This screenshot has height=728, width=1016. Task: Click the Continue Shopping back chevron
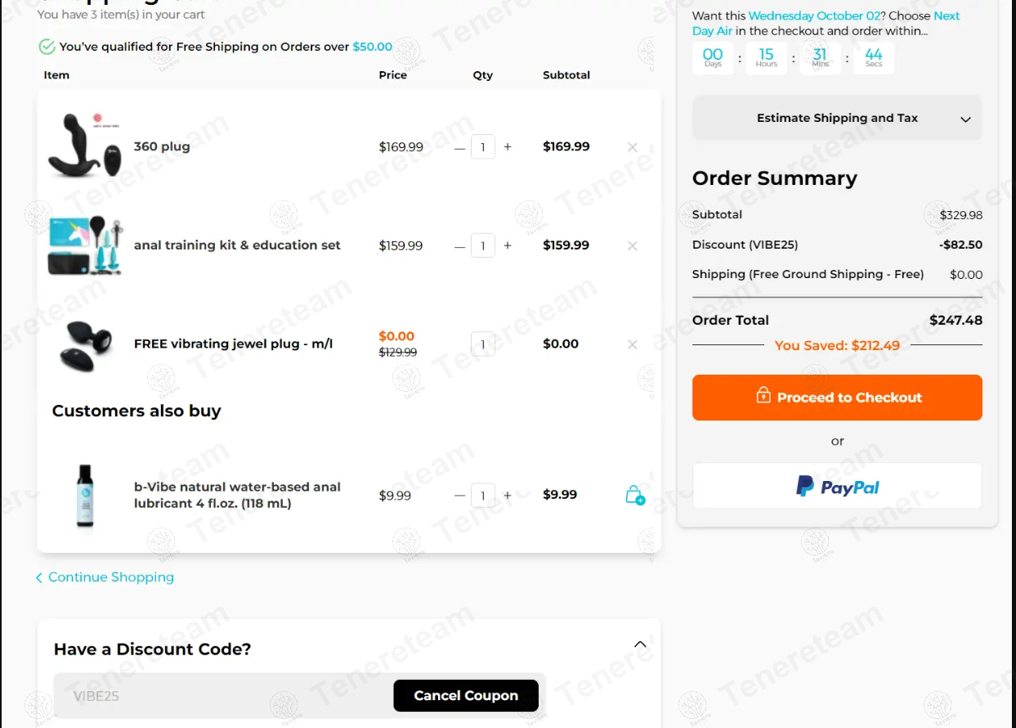38,578
